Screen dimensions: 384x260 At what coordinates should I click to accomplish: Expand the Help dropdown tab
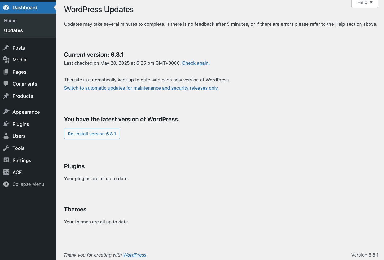tap(365, 3)
